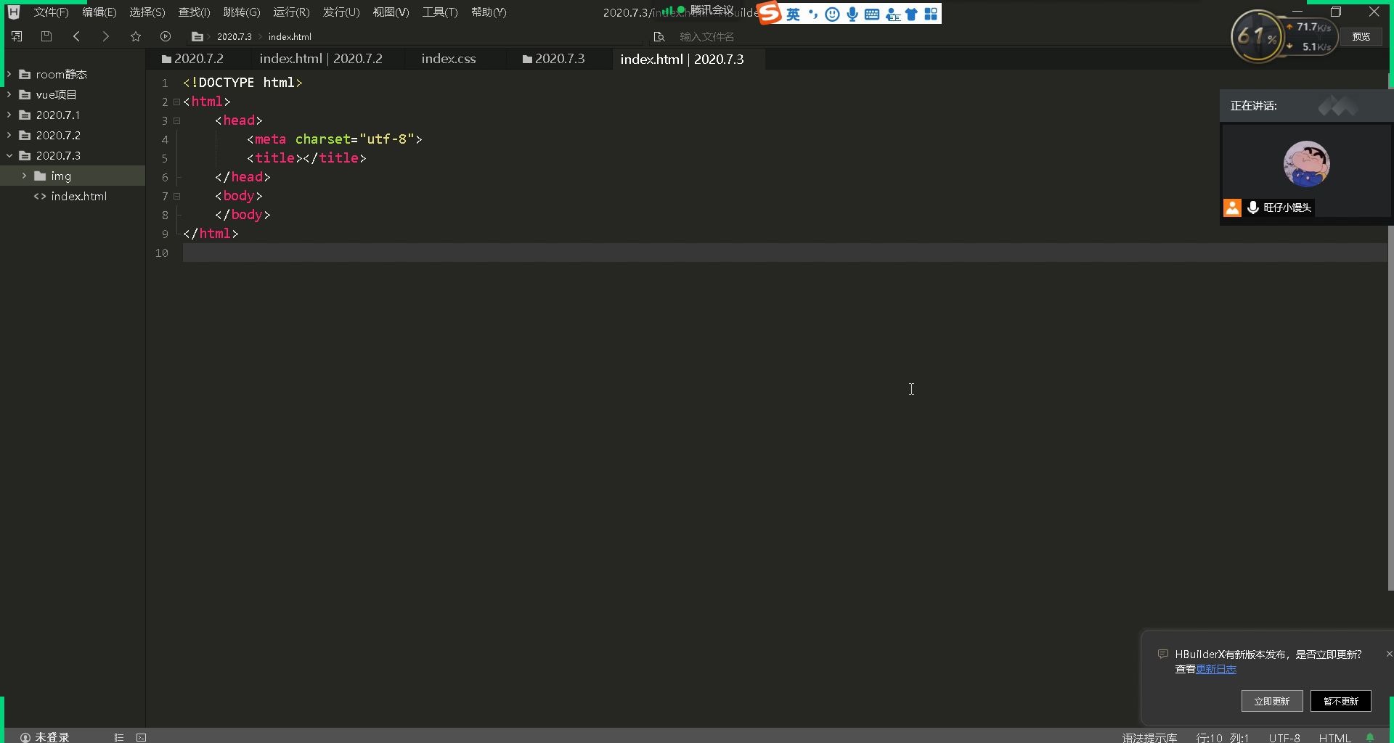Open the 更新日志 changelog link
Viewport: 1394px width, 743px height.
coord(1218,670)
